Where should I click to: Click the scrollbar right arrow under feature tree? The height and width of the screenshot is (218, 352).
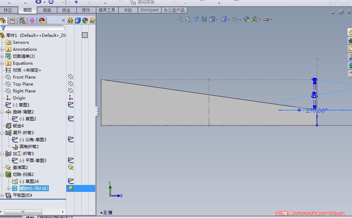click(63, 212)
